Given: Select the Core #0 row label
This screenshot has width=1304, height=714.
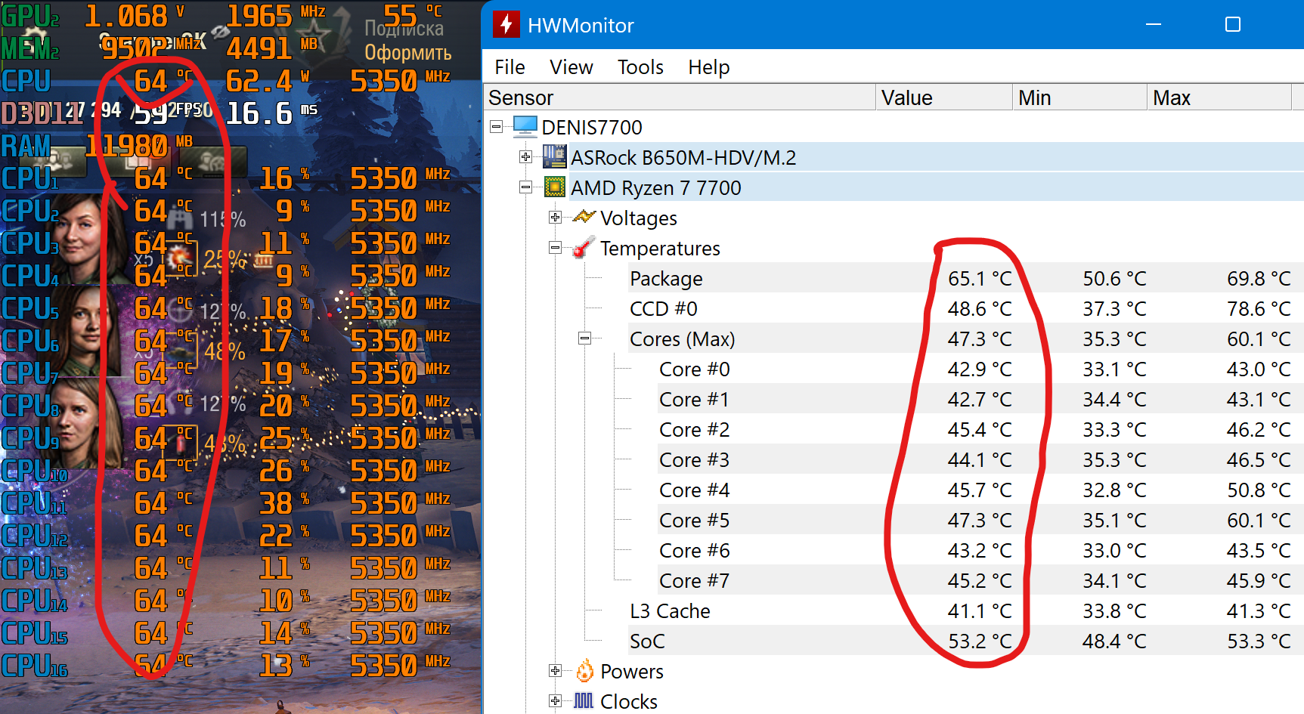Looking at the screenshot, I should [694, 369].
